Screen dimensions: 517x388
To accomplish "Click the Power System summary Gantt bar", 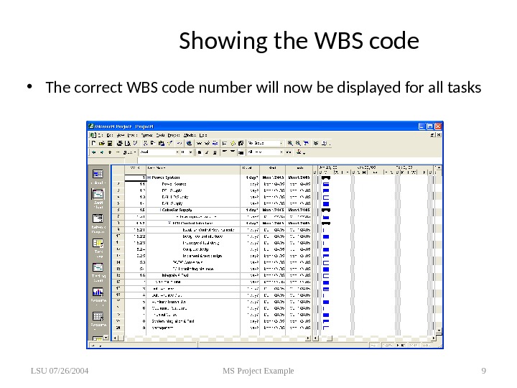I will pyautogui.click(x=326, y=178).
